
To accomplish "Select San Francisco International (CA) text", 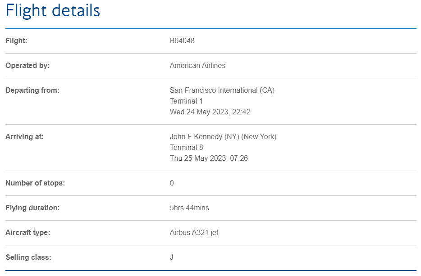I will [222, 90].
